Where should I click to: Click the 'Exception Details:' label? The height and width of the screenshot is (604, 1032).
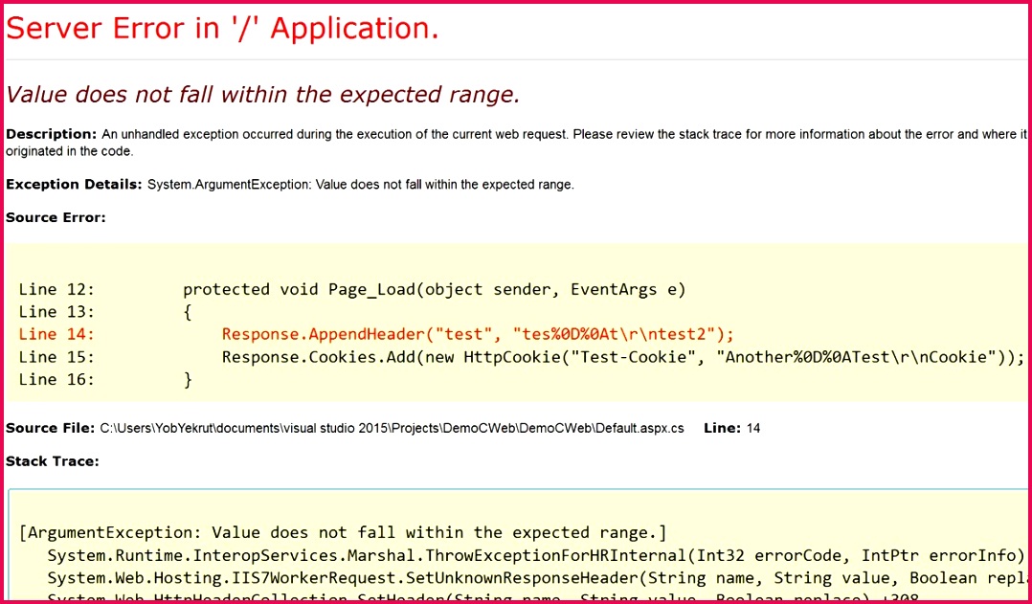pyautogui.click(x=74, y=185)
